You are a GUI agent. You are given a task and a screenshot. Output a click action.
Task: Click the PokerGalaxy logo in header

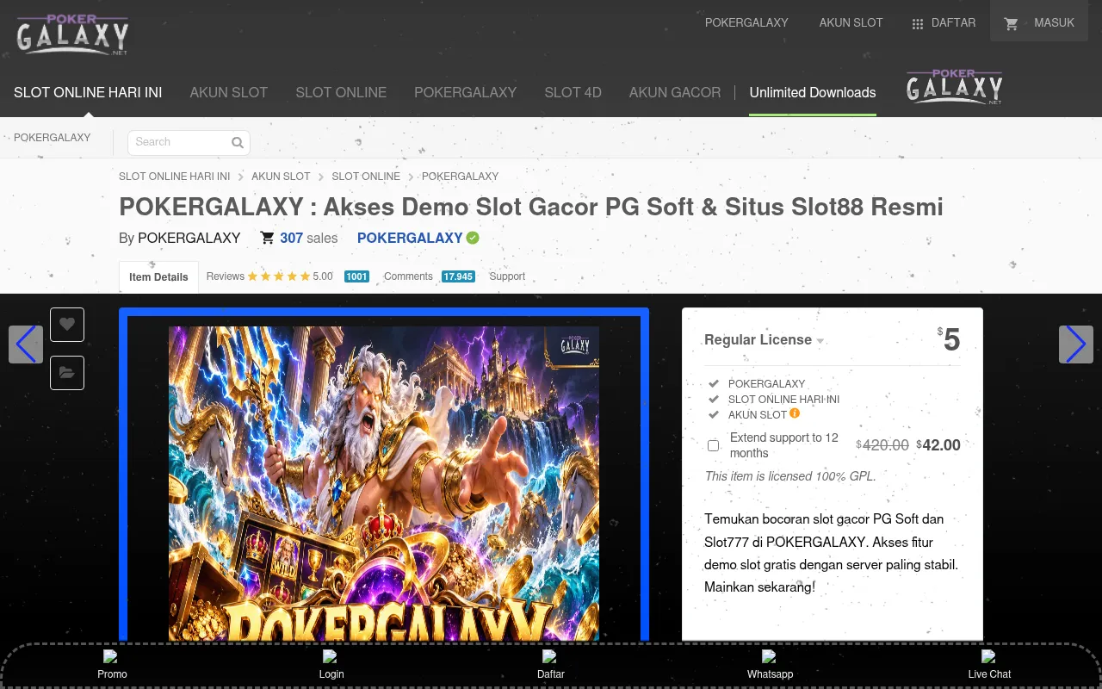(72, 35)
